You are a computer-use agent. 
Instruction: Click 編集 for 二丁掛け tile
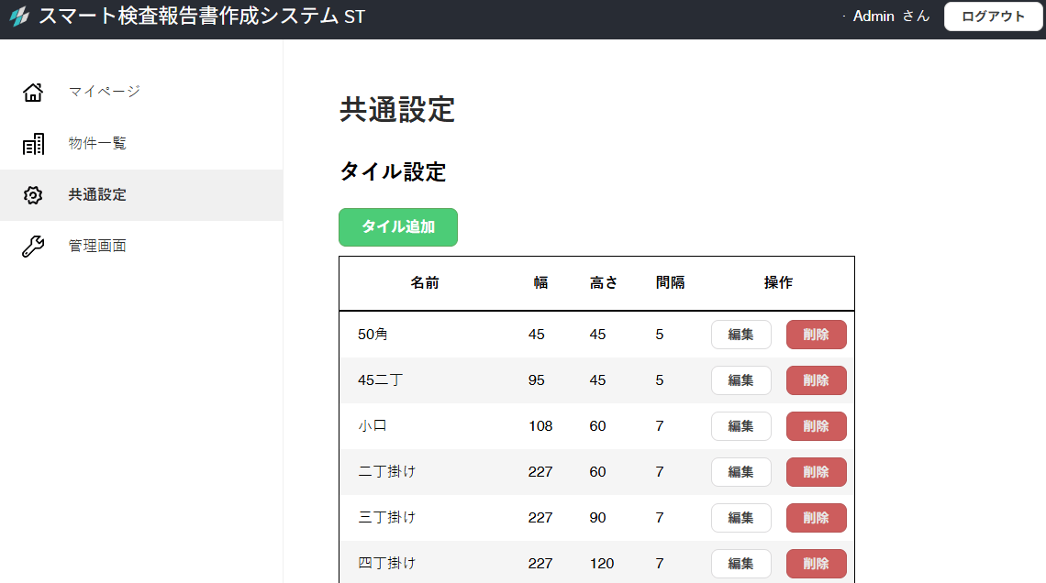[740, 472]
